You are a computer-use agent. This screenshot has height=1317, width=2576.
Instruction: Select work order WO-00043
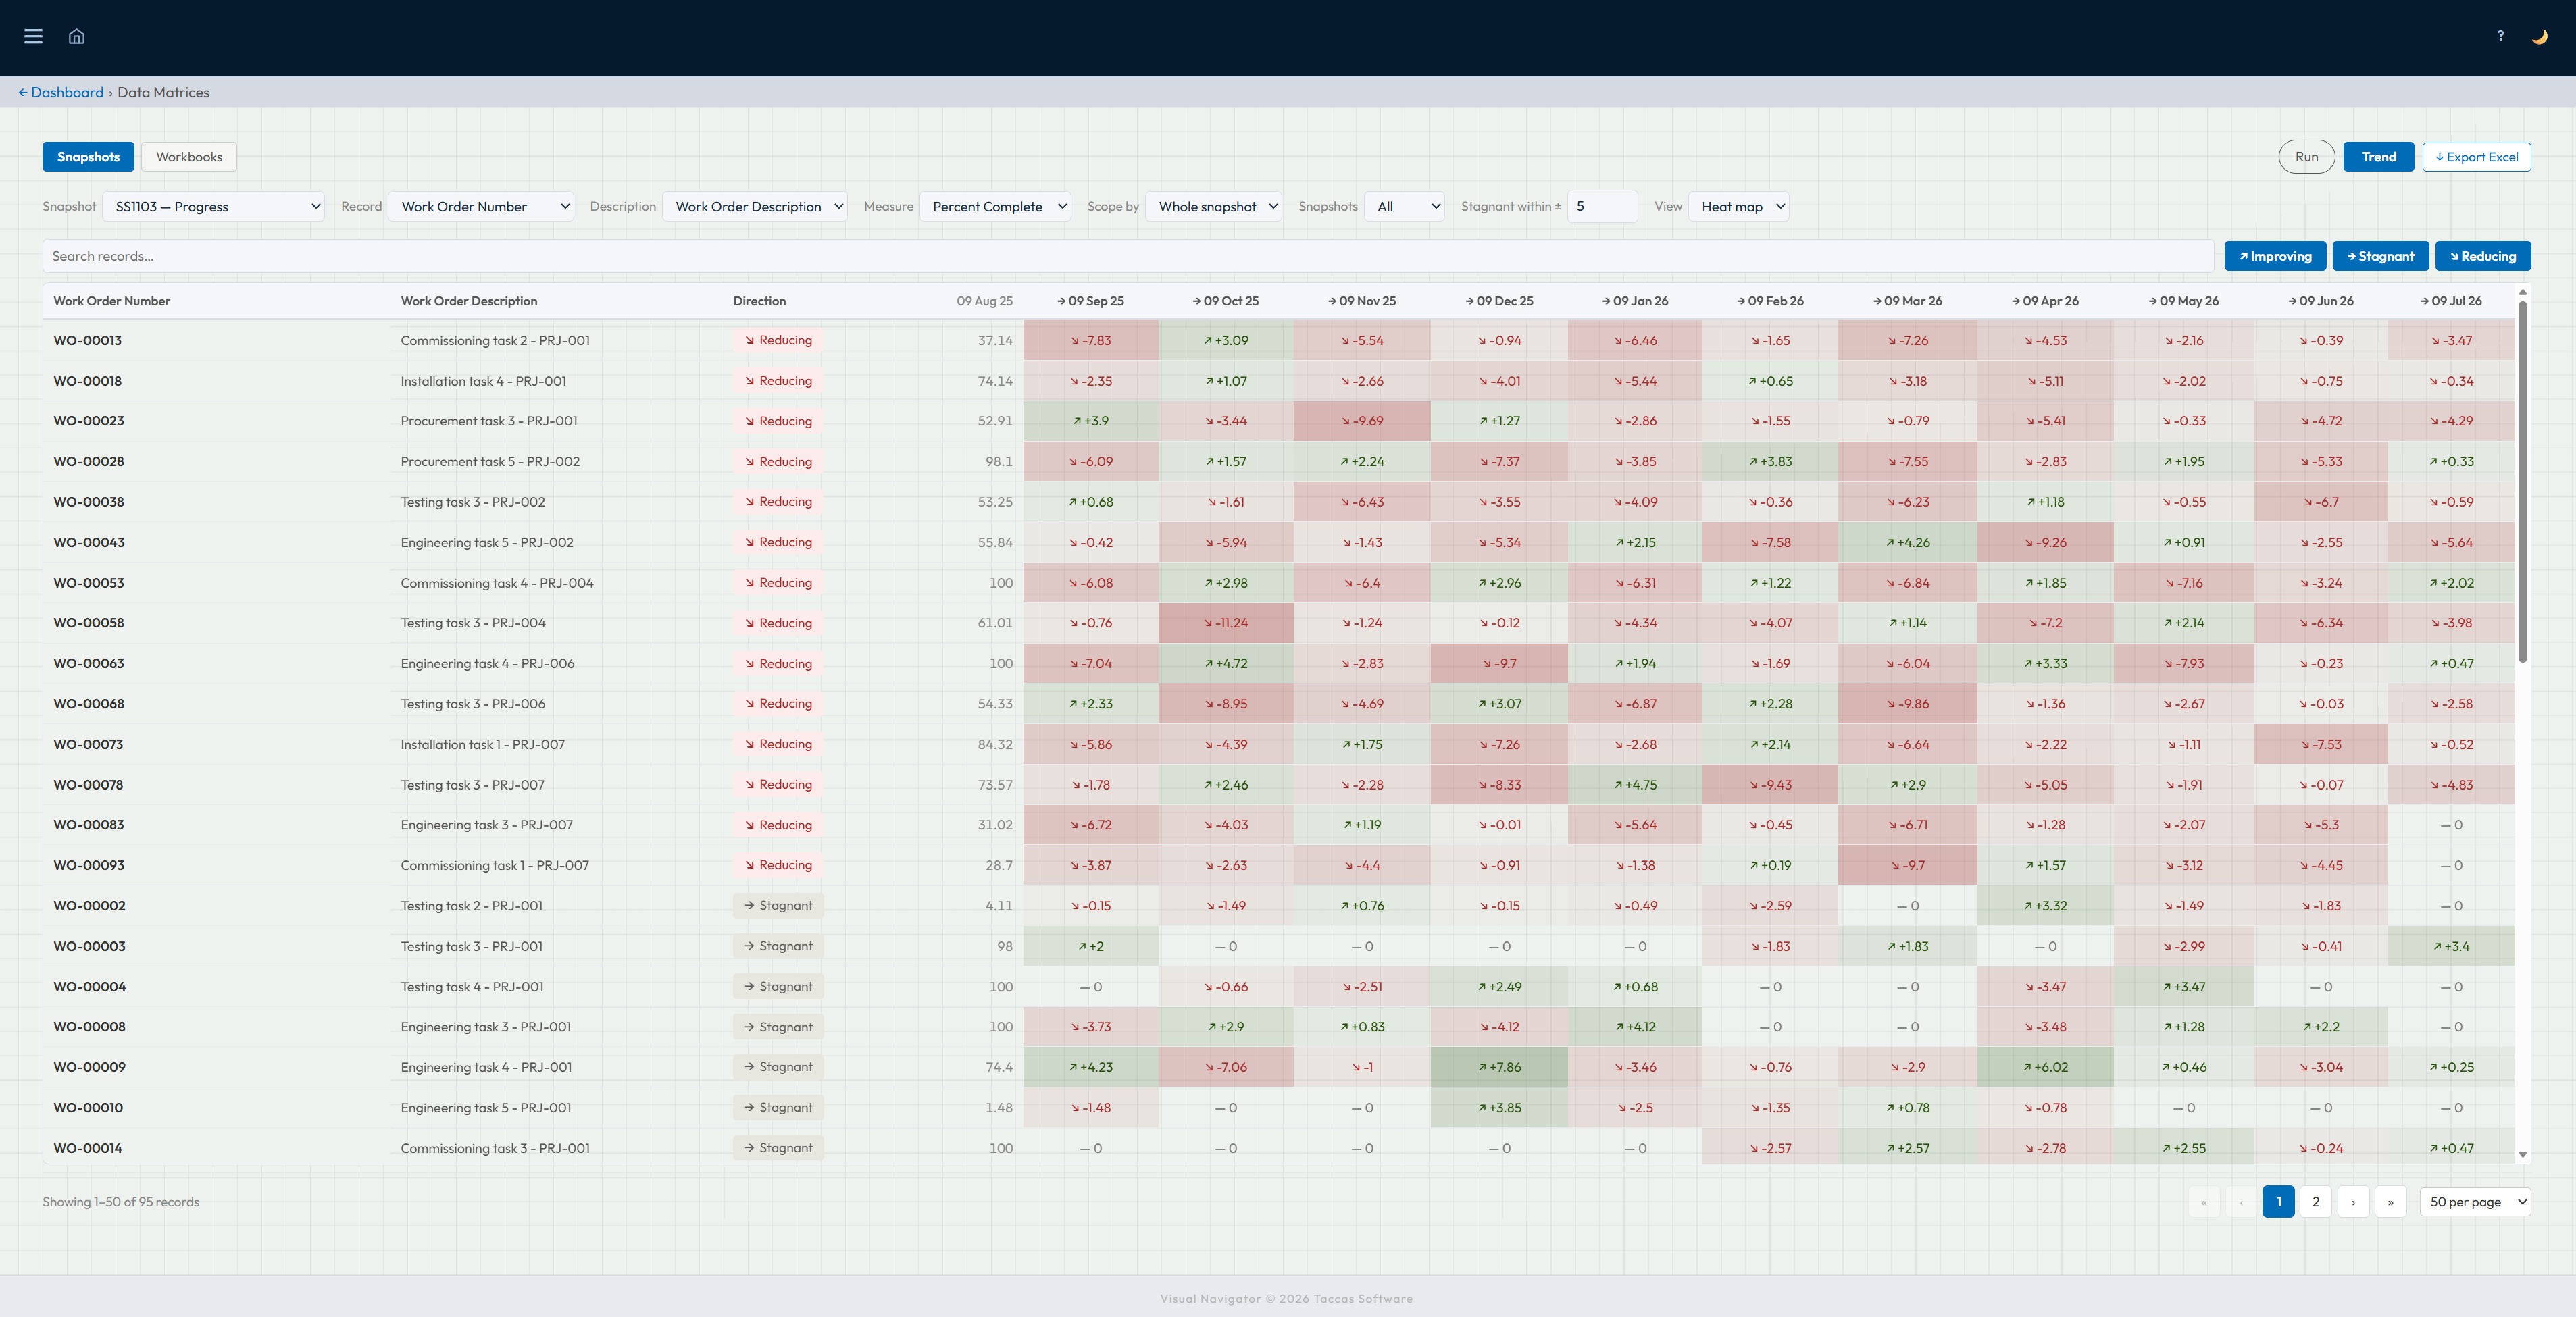point(89,542)
